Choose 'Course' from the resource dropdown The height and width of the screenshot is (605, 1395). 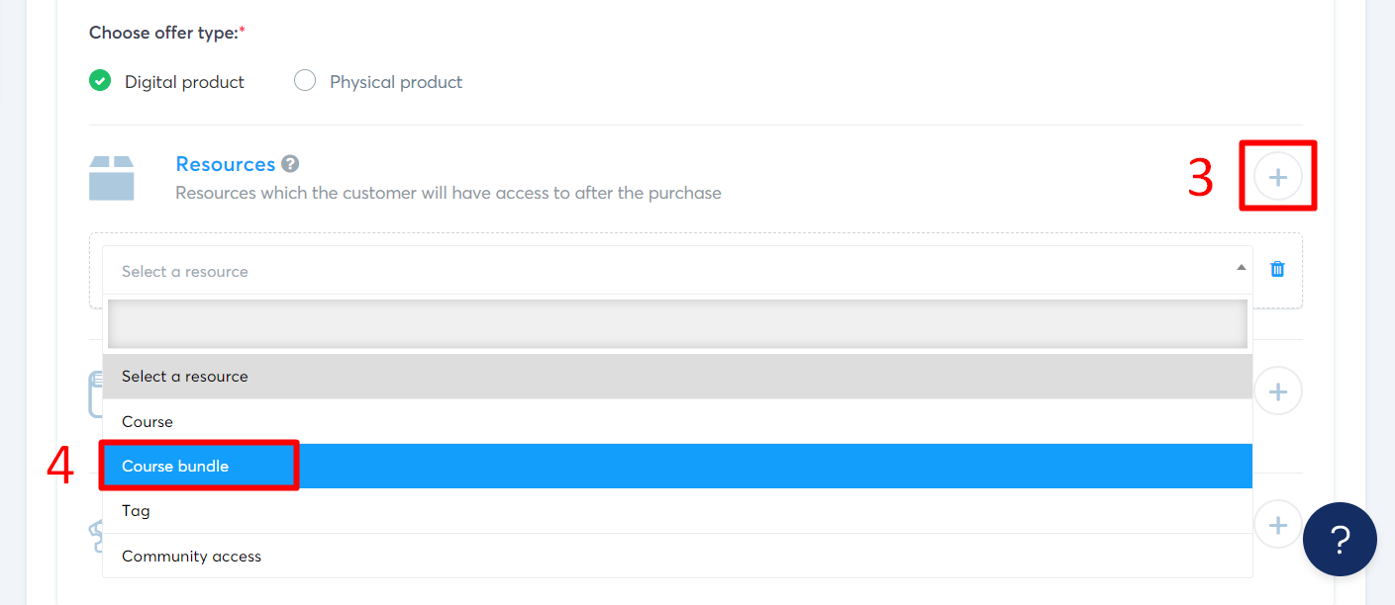tap(147, 421)
